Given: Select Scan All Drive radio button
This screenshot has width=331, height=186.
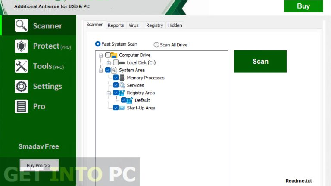Looking at the screenshot, I should (156, 45).
